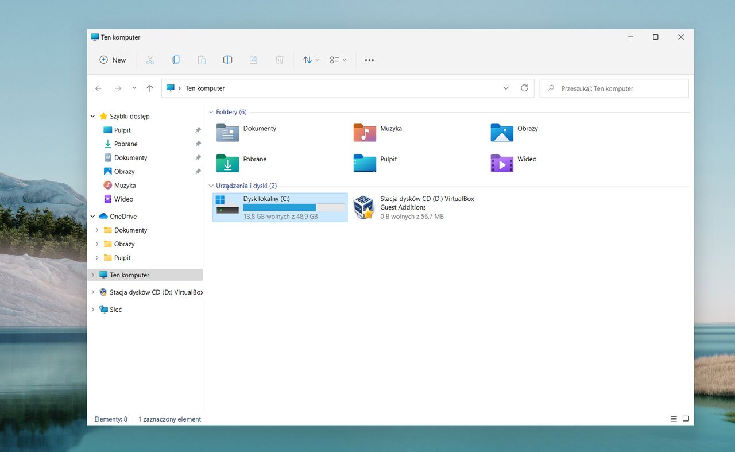Unpin Obrazy from Quick access
Viewport: 735px width, 452px height.
pyautogui.click(x=198, y=171)
